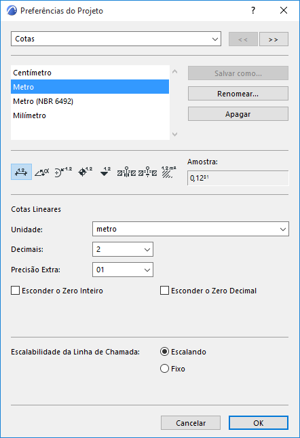Select the Area Calculations icon
The height and width of the screenshot is (438, 300).
coord(168,172)
